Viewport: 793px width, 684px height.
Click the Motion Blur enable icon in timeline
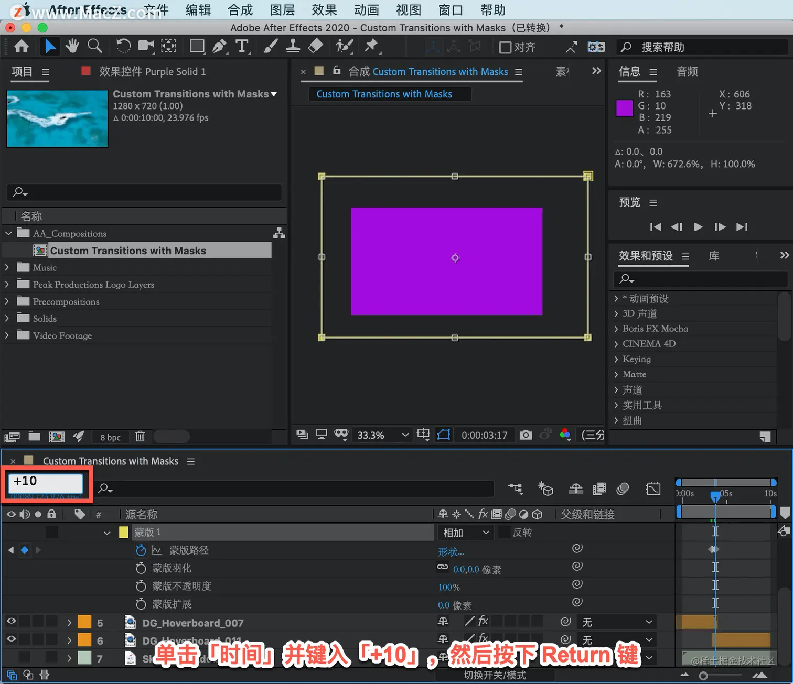(x=623, y=489)
